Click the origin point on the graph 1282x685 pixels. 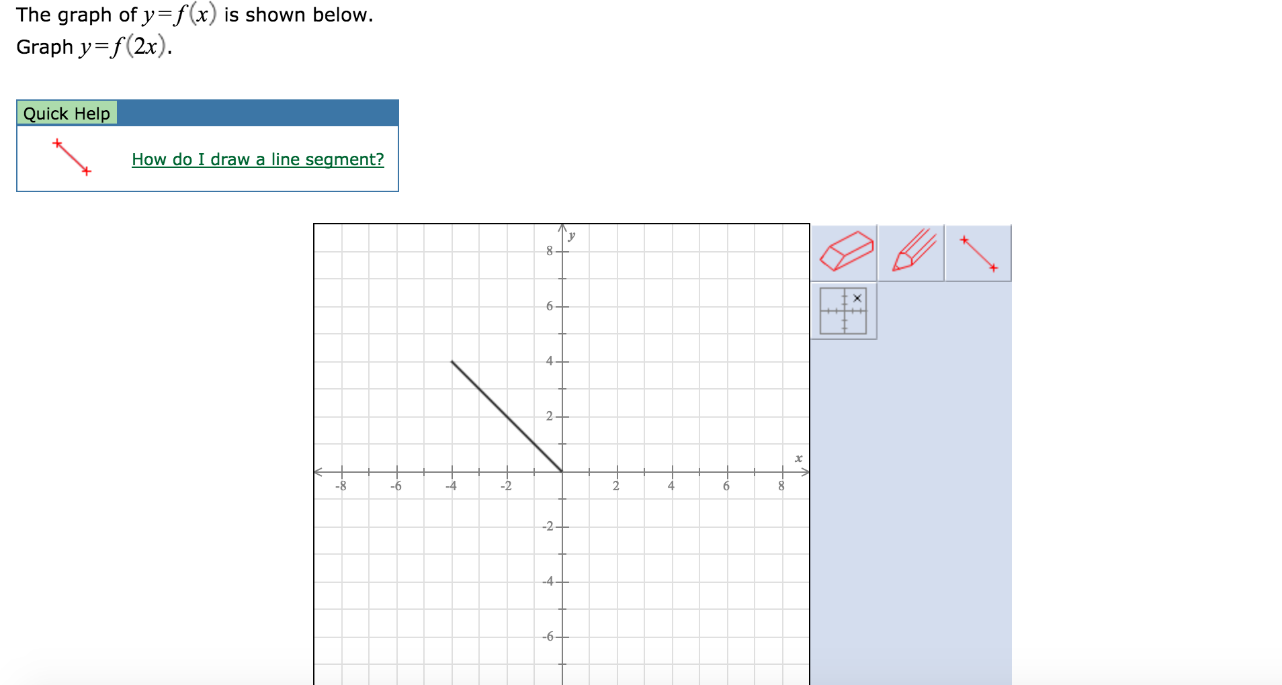562,471
